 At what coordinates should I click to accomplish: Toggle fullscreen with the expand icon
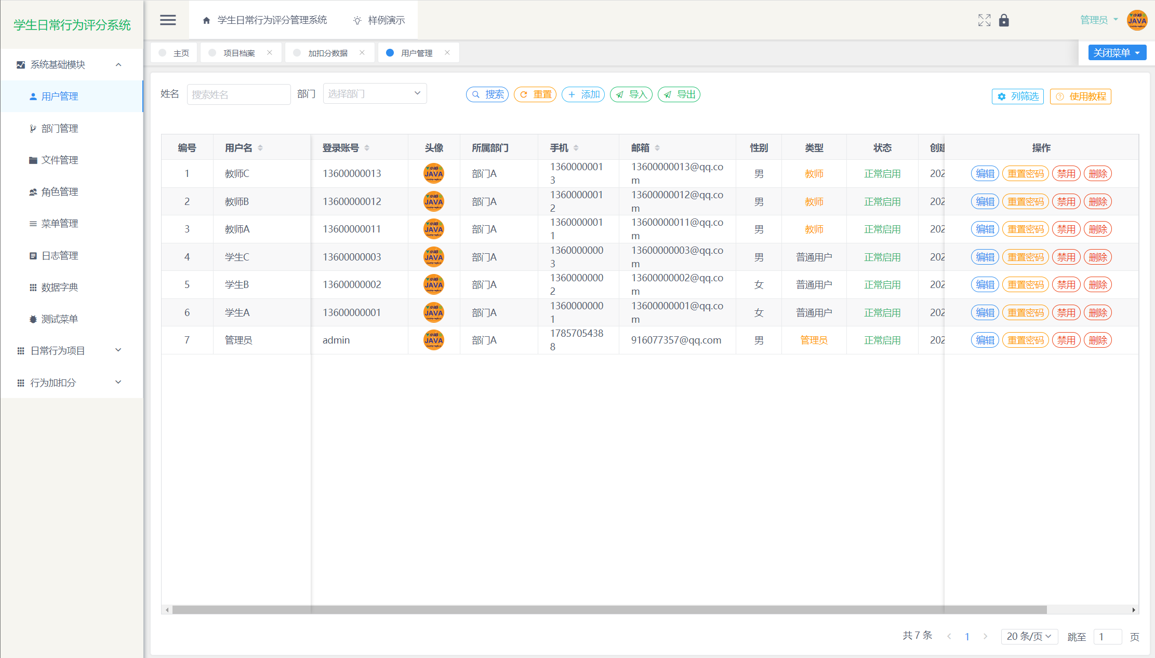pyautogui.click(x=984, y=20)
